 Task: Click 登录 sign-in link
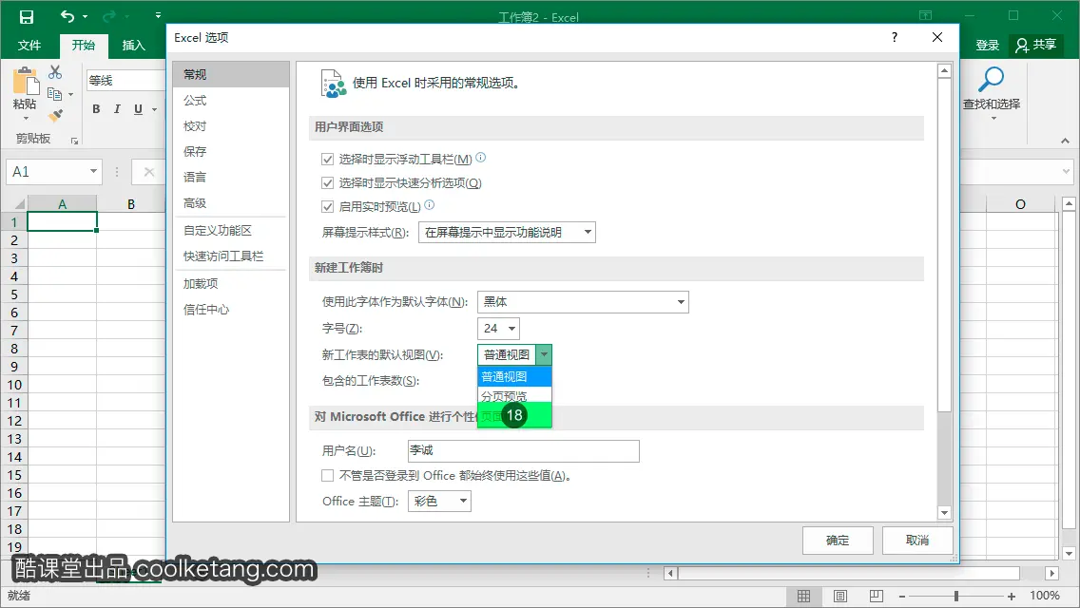point(987,46)
